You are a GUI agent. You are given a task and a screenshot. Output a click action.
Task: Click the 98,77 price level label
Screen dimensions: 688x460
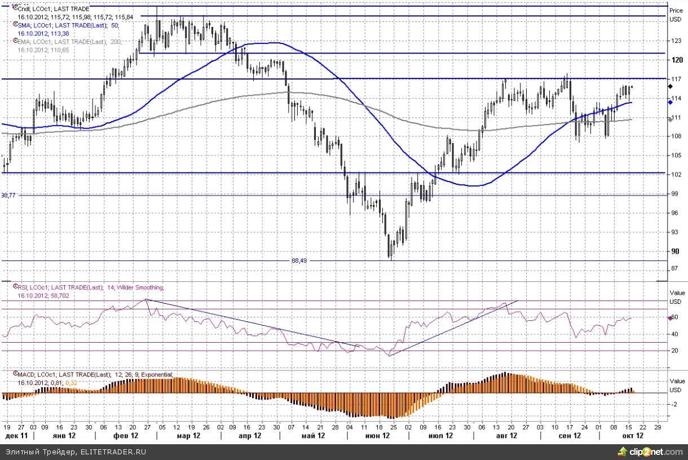pos(8,195)
